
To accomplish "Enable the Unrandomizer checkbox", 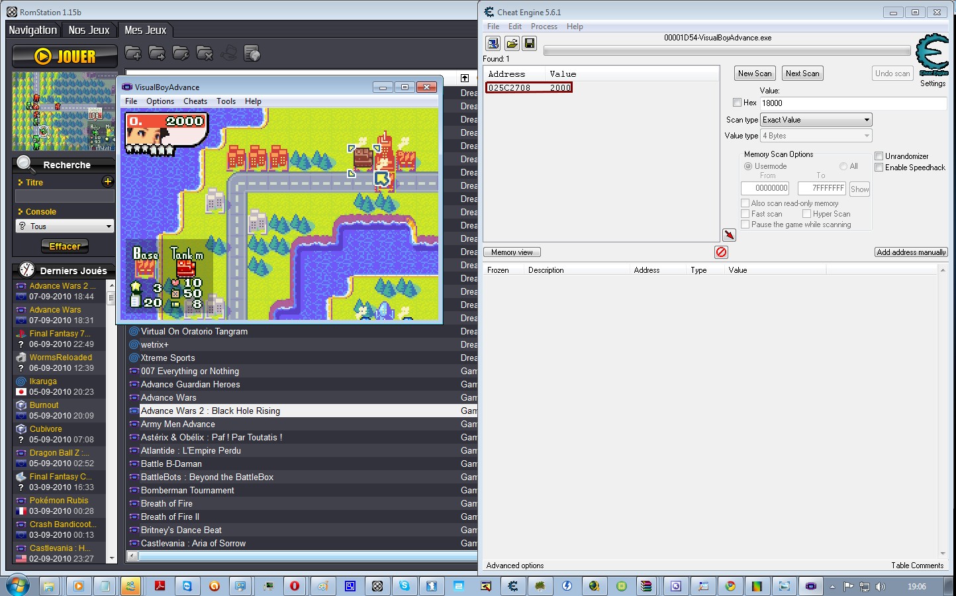I will [x=879, y=156].
